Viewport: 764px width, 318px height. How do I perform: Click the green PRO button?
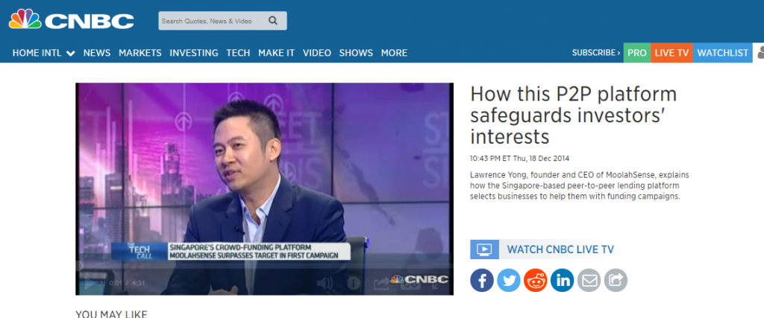coord(637,53)
